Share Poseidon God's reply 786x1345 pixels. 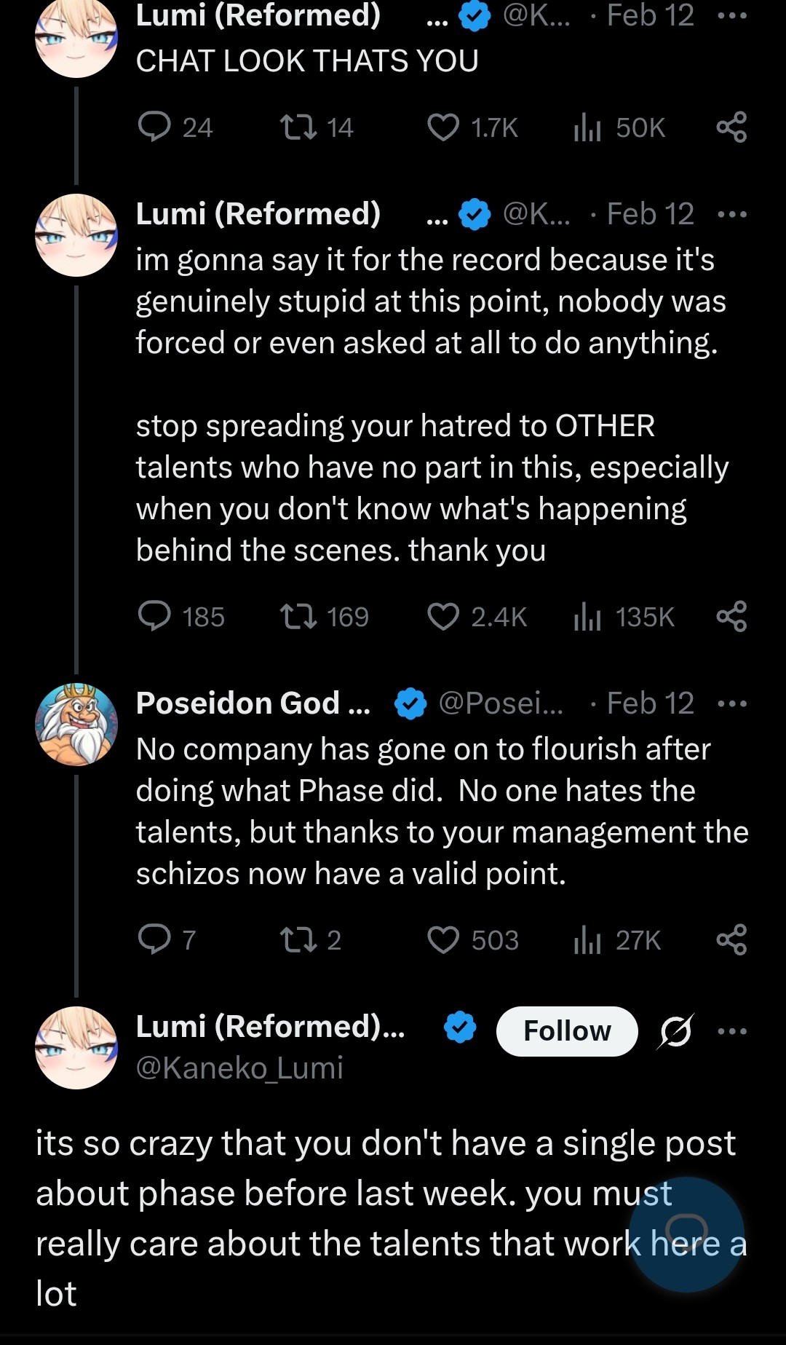731,940
